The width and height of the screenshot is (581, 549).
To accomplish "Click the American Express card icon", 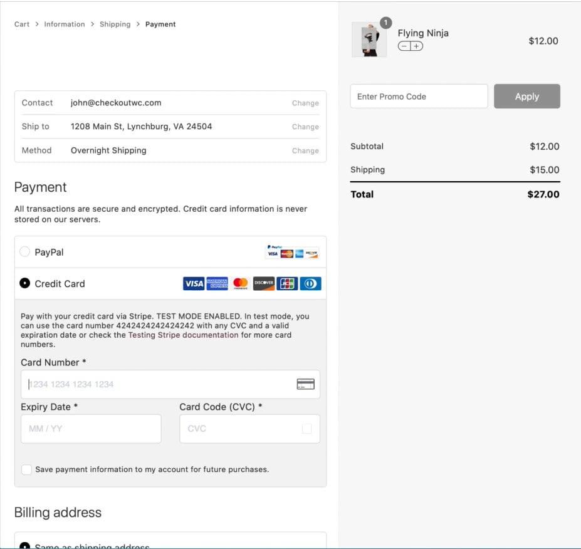I will 216,283.
